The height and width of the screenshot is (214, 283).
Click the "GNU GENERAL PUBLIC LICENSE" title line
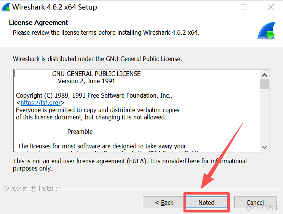96,74
